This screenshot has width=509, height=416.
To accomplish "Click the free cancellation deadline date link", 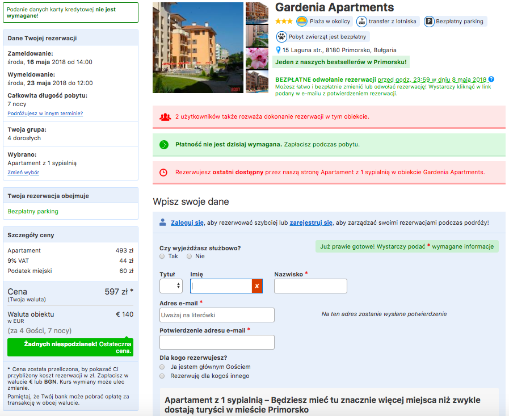I will tap(432, 79).
